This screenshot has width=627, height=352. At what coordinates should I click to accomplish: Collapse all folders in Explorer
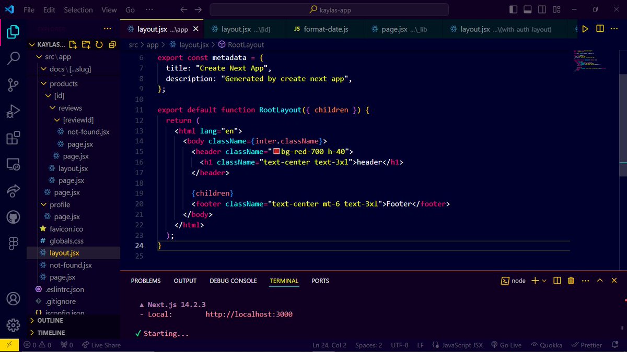click(112, 45)
